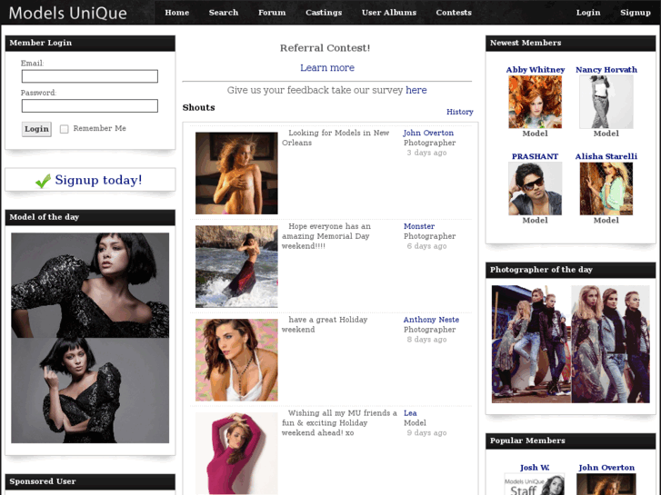Click the Signup link in the top bar
The image size is (661, 495).
click(636, 13)
